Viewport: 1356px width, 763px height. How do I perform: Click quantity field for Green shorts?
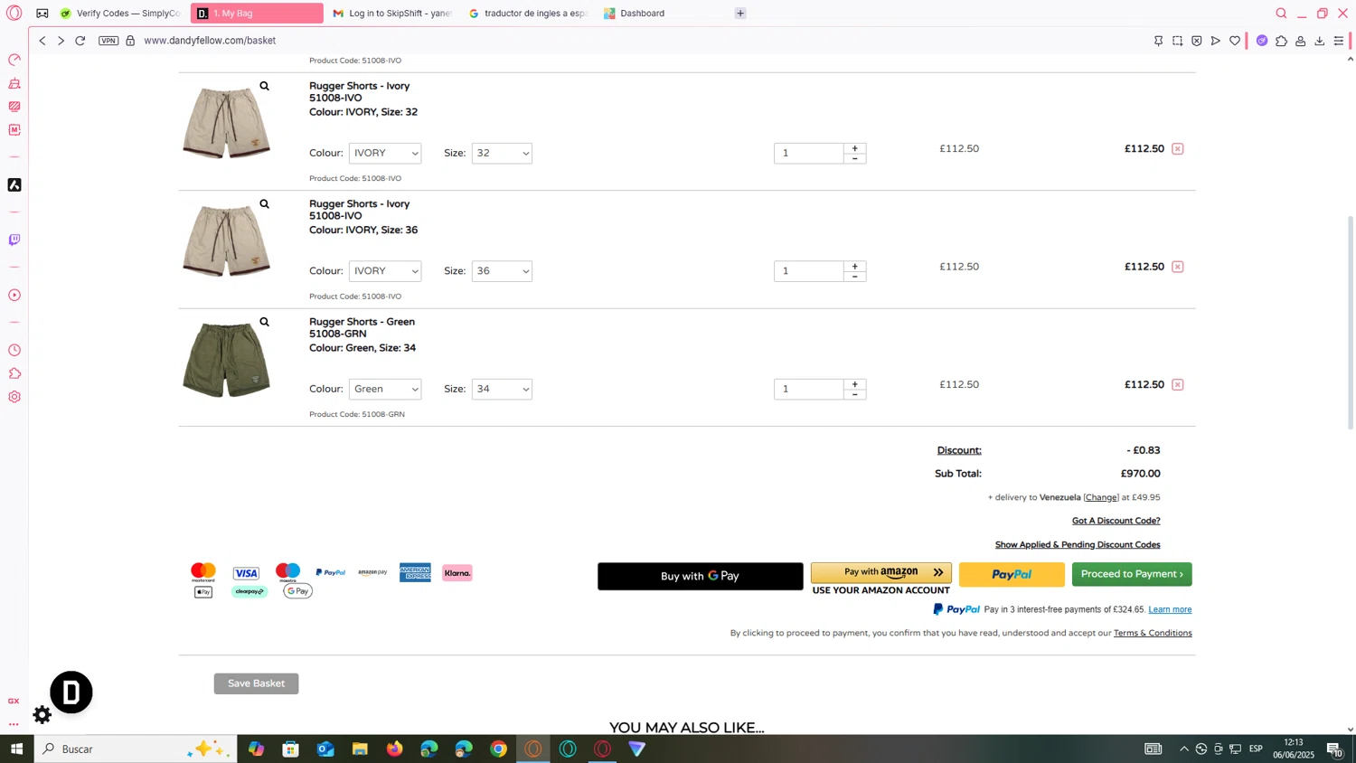[809, 389]
